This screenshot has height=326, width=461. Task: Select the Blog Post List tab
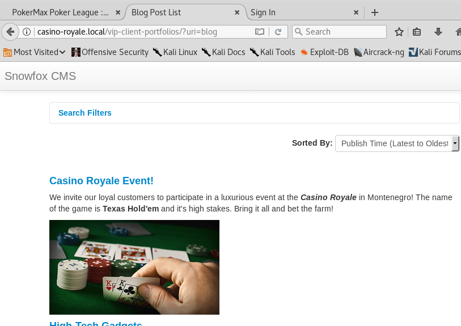click(185, 12)
